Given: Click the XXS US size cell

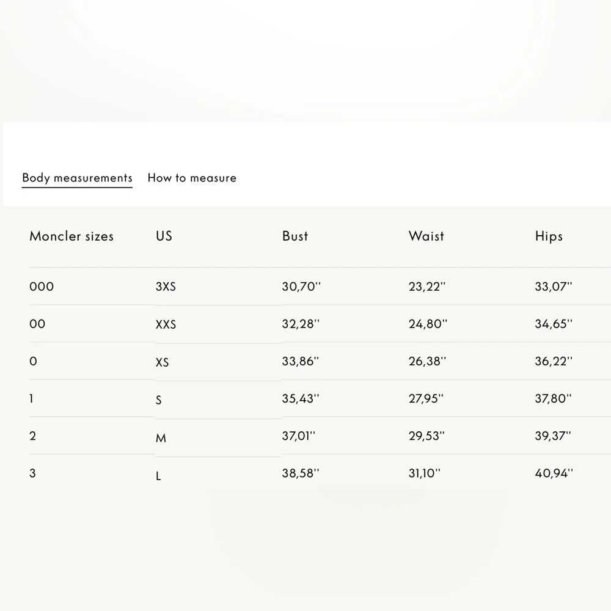Looking at the screenshot, I should [166, 324].
